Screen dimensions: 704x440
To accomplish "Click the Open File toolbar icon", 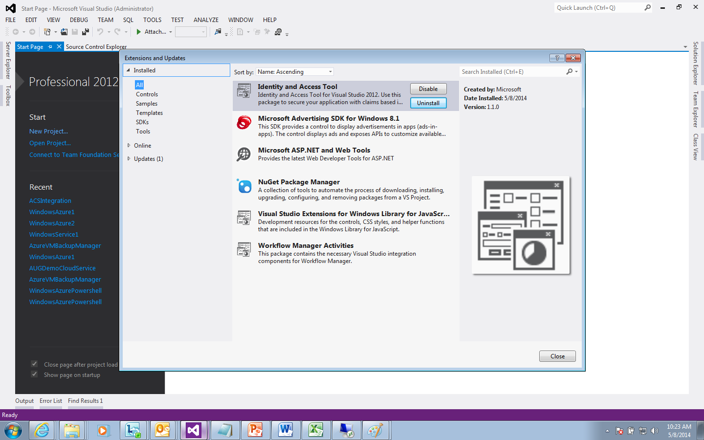I will 64,32.
